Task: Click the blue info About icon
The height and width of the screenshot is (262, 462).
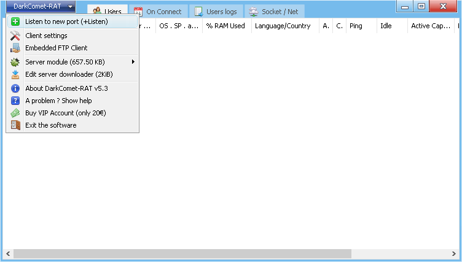Action: coord(15,88)
